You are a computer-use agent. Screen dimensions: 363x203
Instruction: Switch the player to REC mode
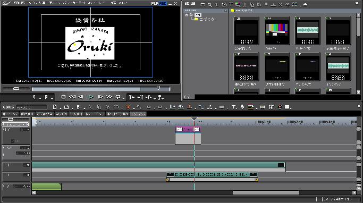163,4
